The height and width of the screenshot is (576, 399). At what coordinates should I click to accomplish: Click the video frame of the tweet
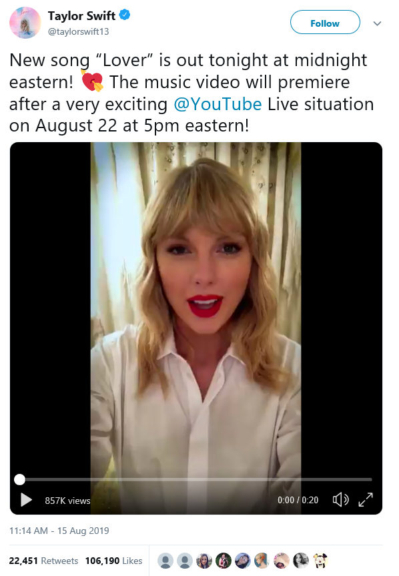[196, 308]
